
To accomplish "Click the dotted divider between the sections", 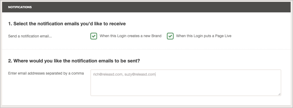I will (x=146, y=49).
